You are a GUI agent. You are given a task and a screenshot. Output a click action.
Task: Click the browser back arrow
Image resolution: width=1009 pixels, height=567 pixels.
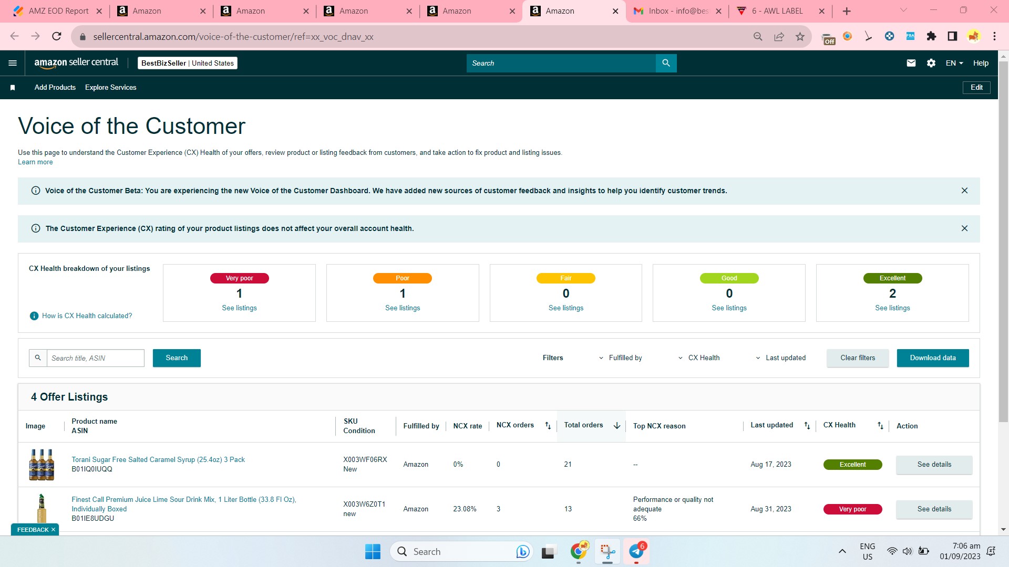point(15,36)
